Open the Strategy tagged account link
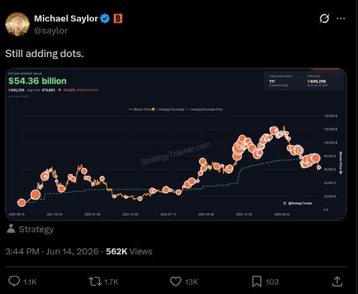Viewport: 358px width, 294px height. tap(36, 230)
